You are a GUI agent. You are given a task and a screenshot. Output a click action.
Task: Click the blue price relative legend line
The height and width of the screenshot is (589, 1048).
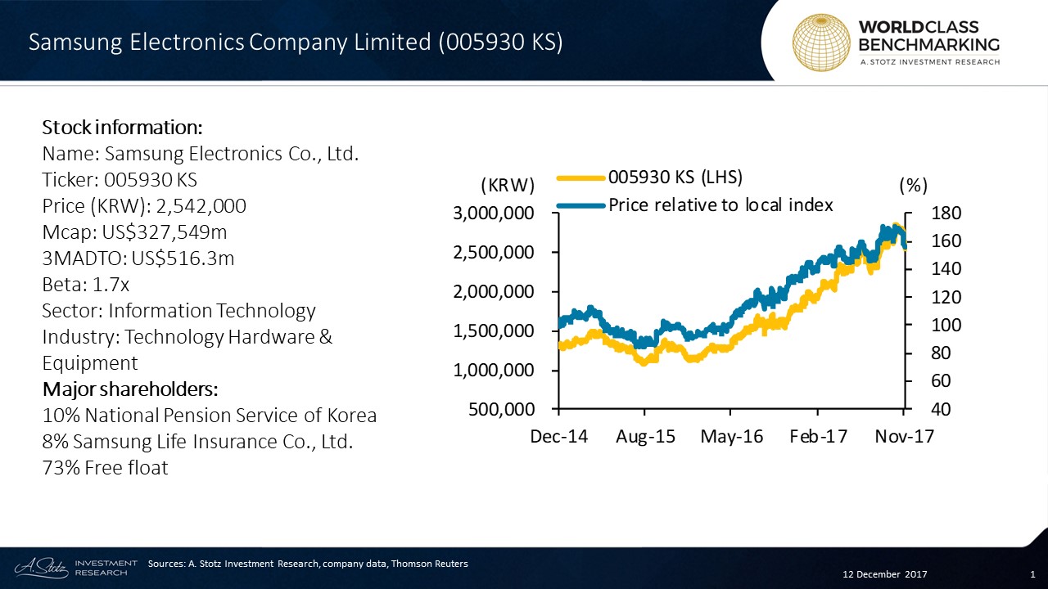580,205
